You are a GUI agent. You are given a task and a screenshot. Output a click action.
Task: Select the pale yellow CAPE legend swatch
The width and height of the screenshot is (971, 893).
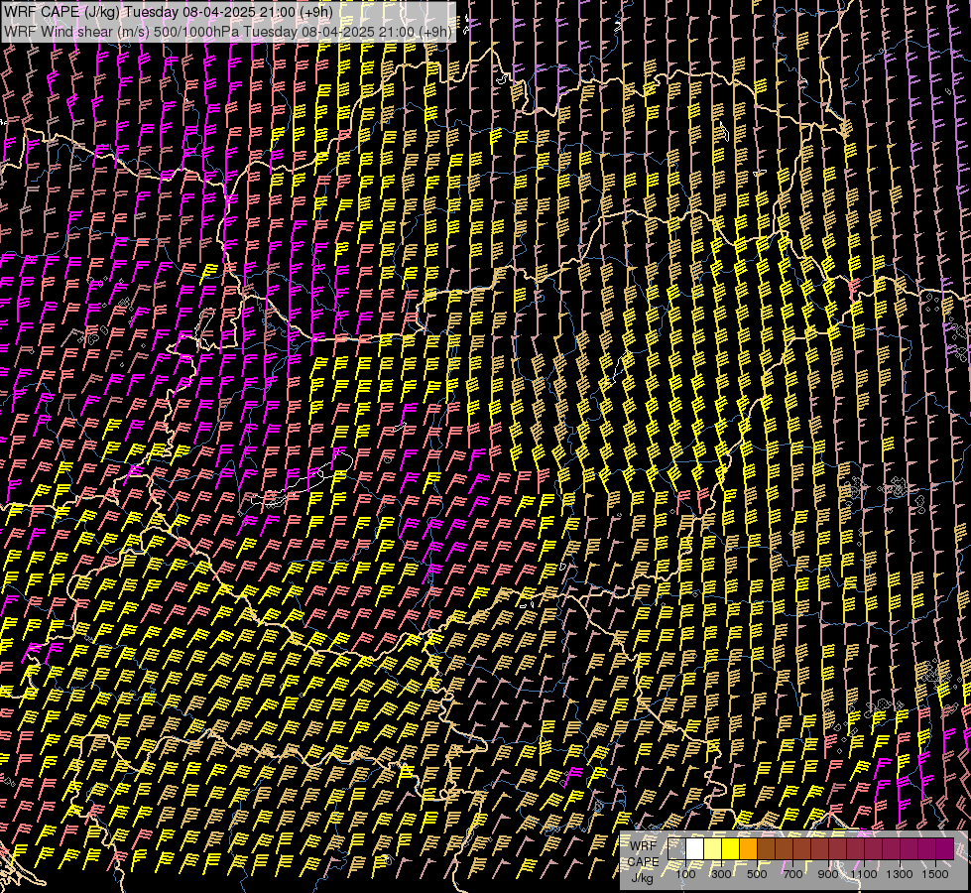(x=713, y=849)
